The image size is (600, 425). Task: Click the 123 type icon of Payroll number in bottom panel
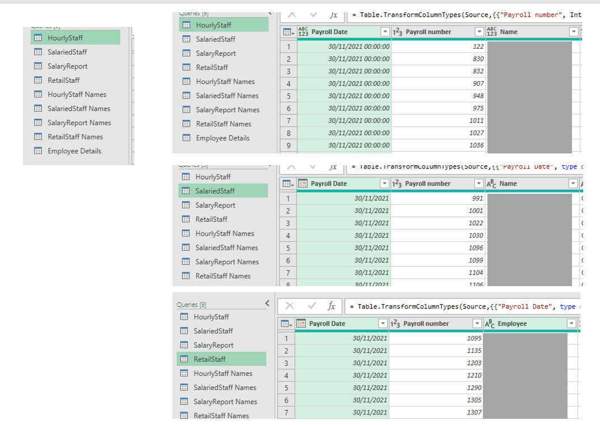coord(396,324)
